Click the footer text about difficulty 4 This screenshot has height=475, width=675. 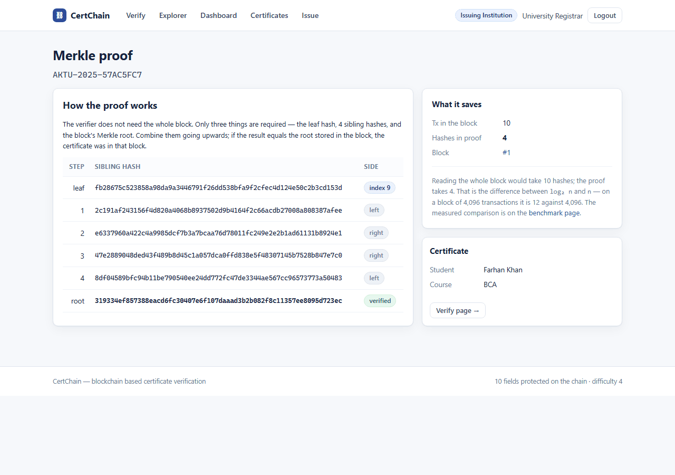tap(558, 381)
